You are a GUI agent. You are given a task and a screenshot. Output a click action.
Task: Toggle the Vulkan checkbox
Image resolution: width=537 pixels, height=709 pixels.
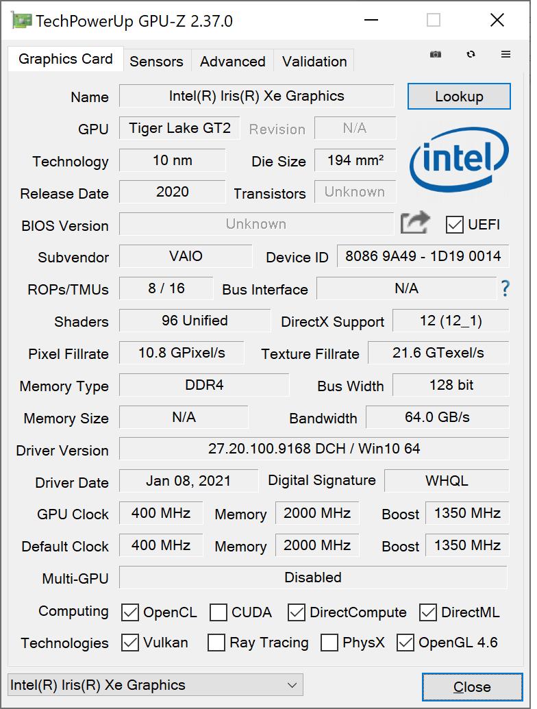(130, 643)
